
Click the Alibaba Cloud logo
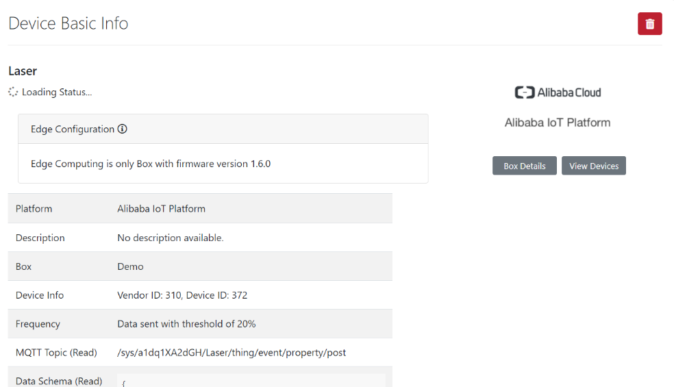click(558, 92)
